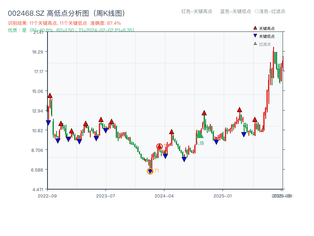Screen dimensions: 314x236
Task: Click the red key-high triangle just after 入场 entry
Action: (x=204, y=113)
